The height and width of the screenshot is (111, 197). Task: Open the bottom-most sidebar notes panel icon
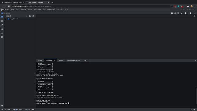2,37
